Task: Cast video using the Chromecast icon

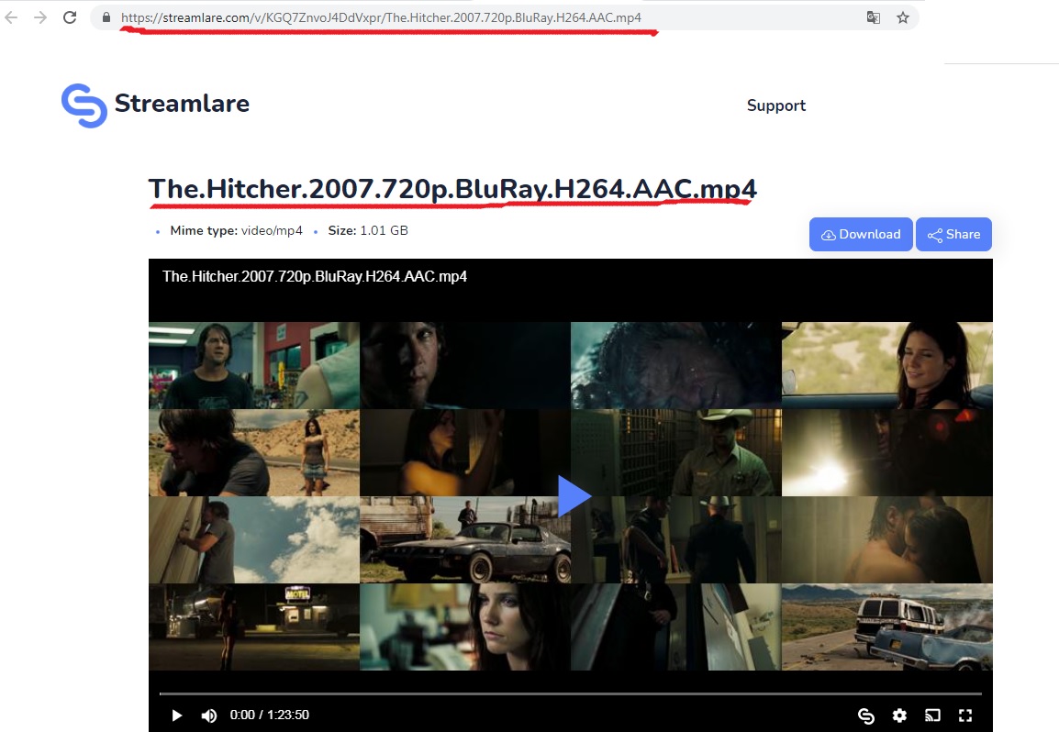Action: coord(932,715)
